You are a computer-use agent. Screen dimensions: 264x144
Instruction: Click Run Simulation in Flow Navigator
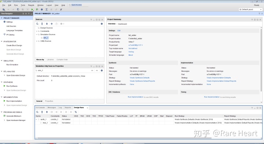pos(12,64)
